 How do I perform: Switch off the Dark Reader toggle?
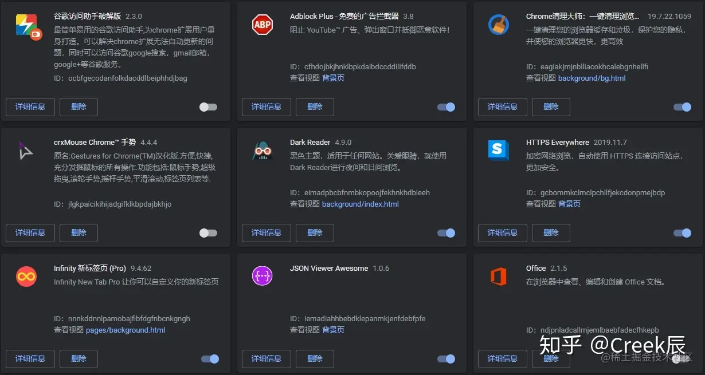coord(446,233)
